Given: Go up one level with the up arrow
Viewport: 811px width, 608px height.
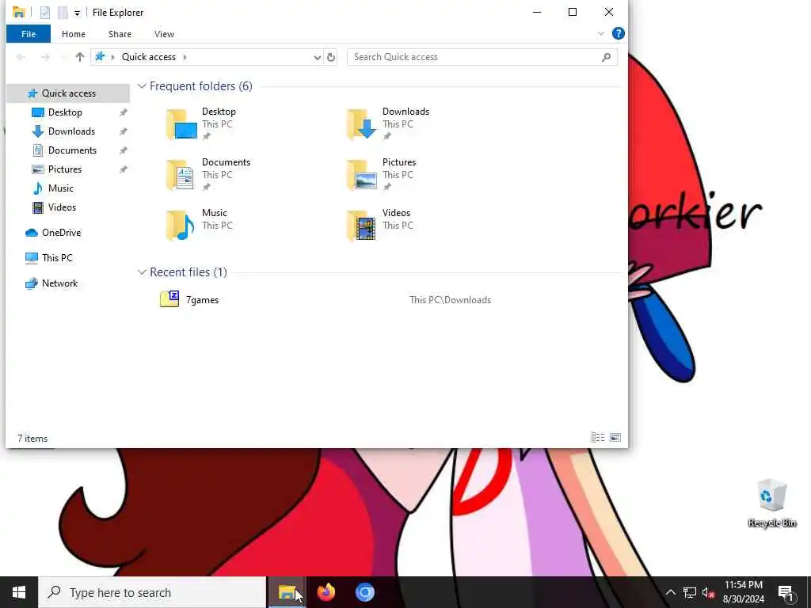Looking at the screenshot, I should (80, 57).
